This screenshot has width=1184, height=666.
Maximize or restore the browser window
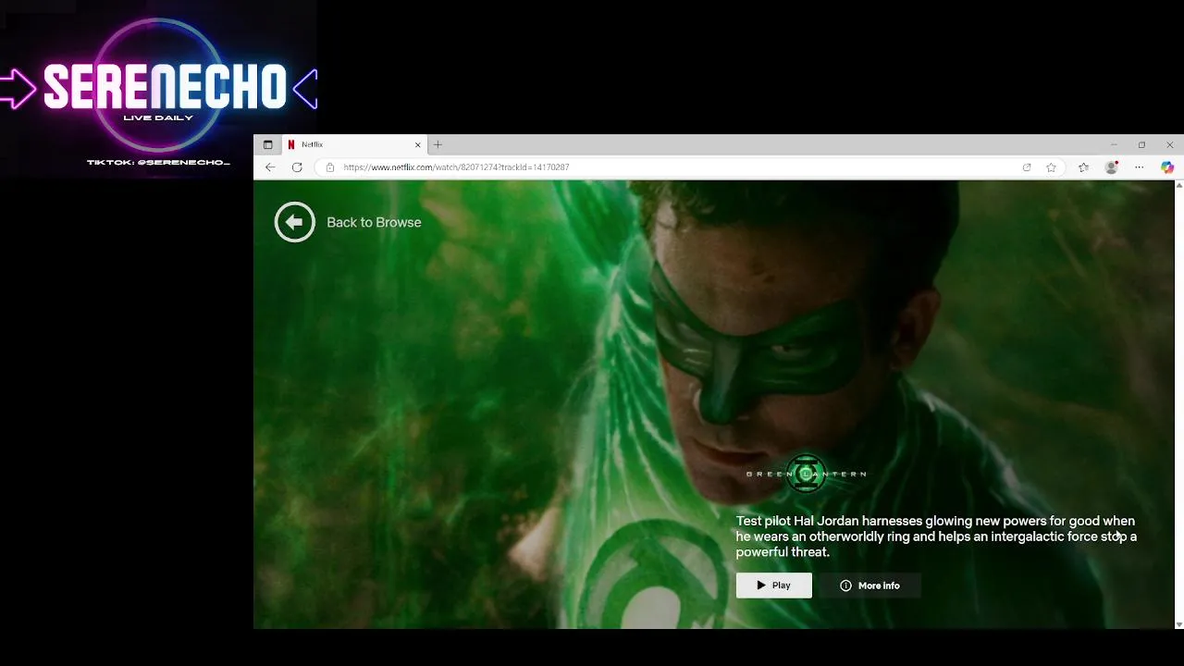click(x=1141, y=144)
